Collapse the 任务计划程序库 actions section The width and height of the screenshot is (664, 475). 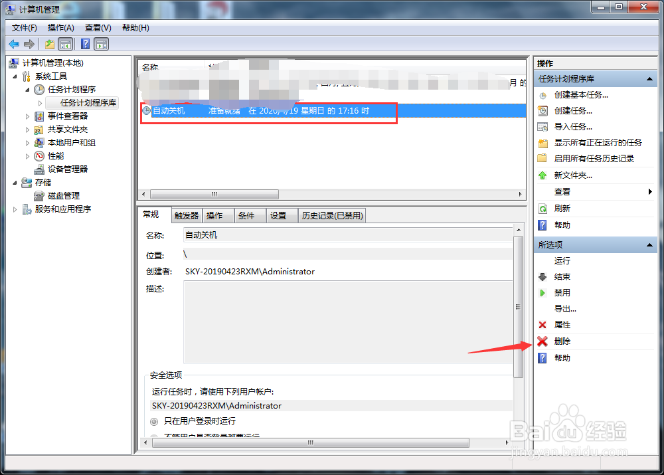649,79
